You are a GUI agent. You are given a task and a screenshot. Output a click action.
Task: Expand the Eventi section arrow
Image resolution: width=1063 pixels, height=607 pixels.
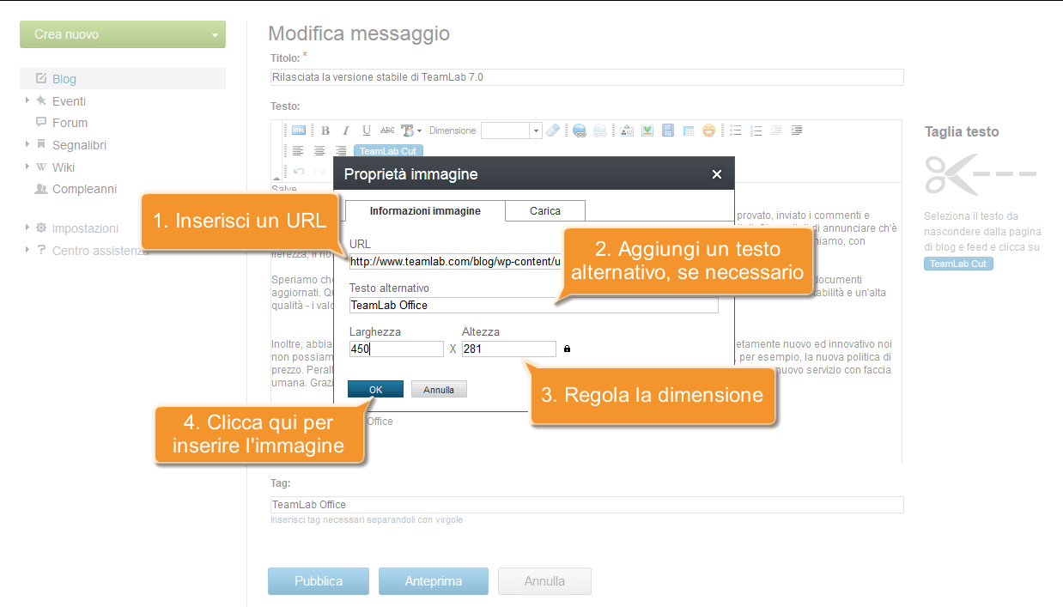pos(27,100)
